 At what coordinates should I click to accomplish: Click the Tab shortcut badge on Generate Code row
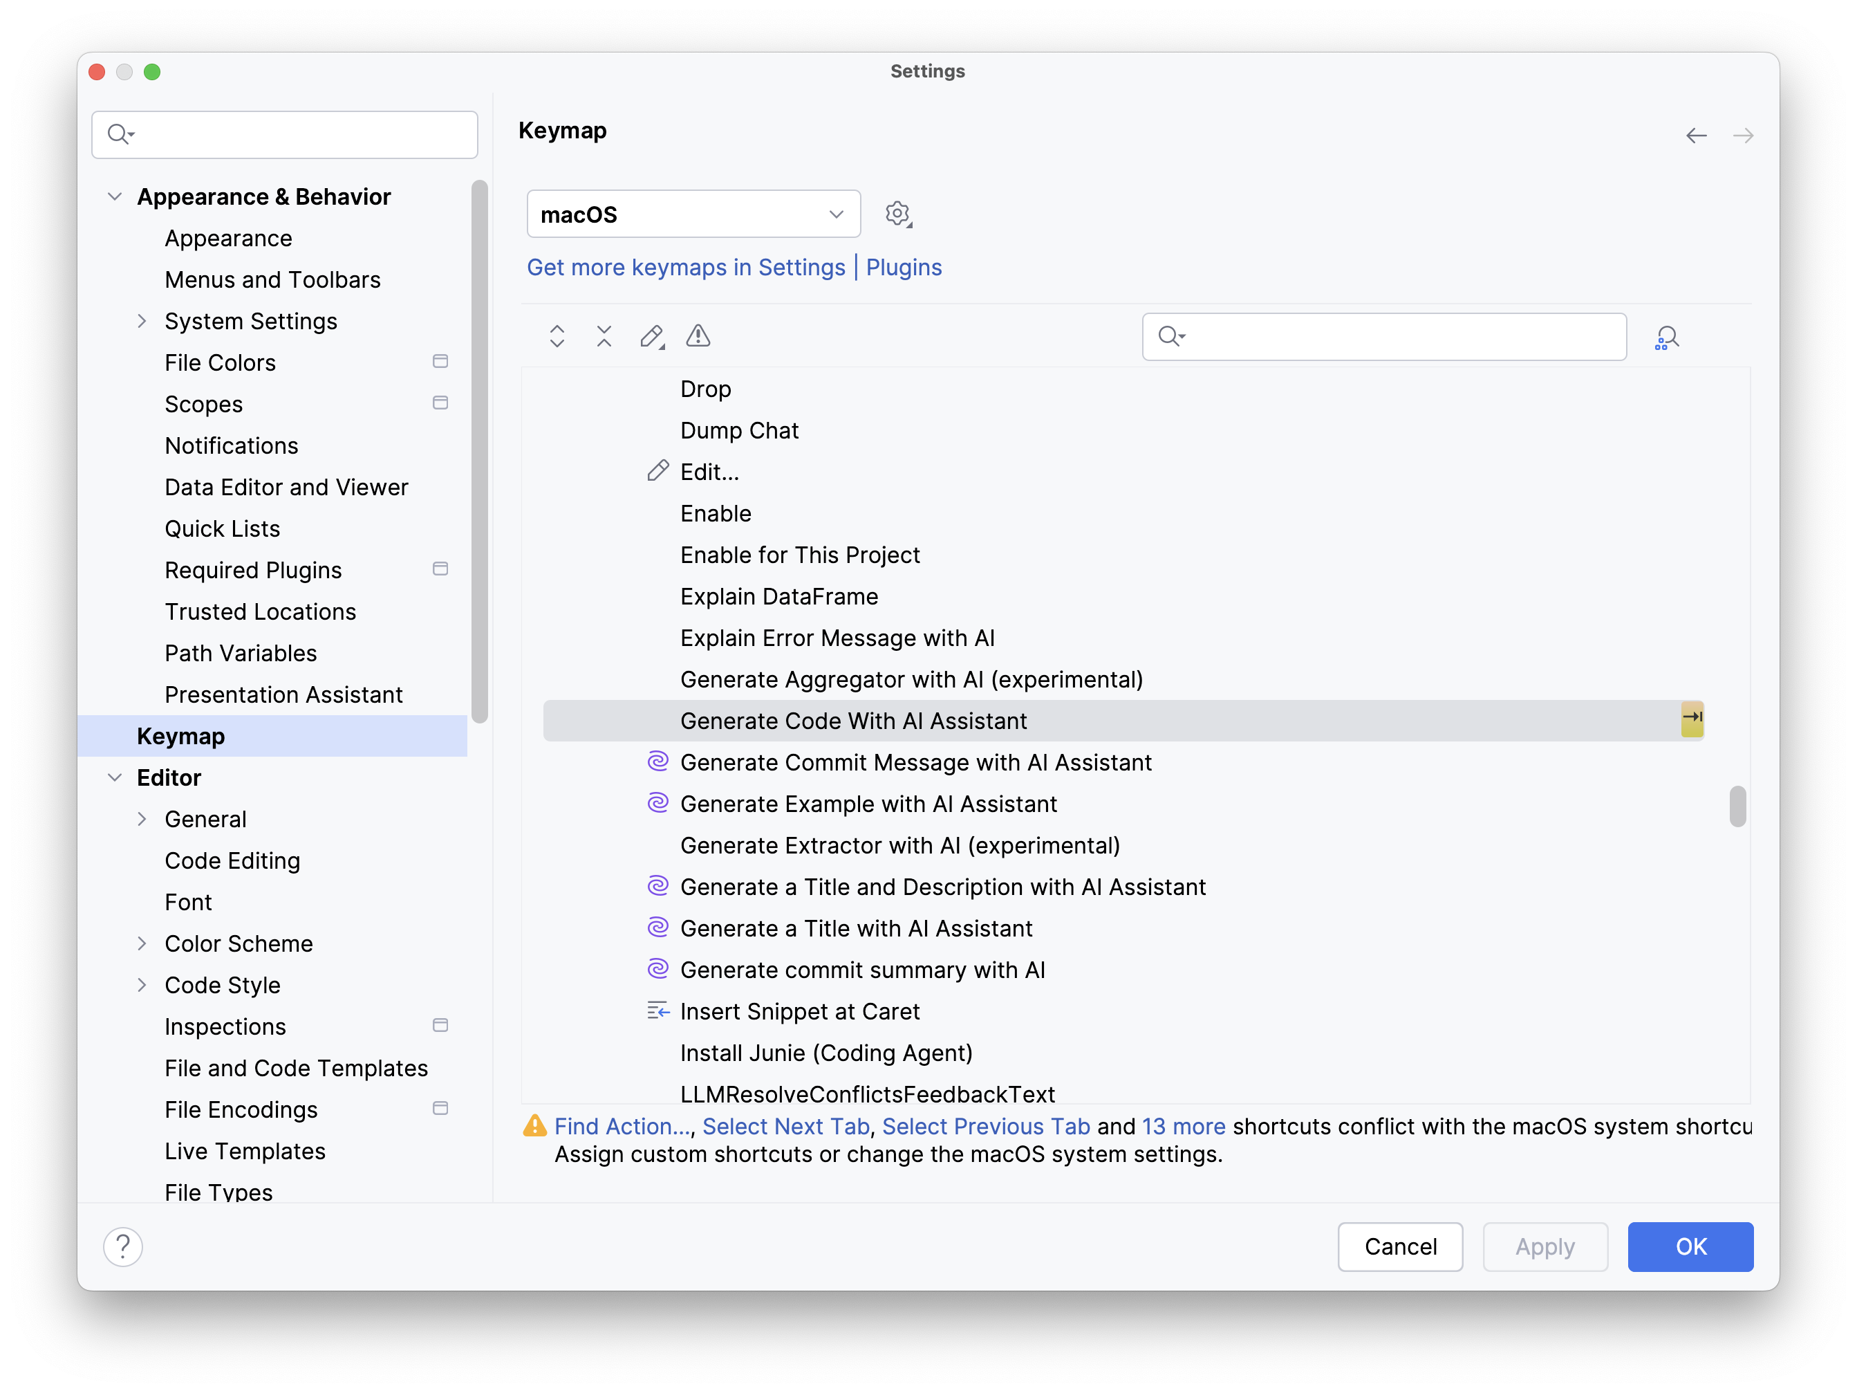(x=1692, y=719)
